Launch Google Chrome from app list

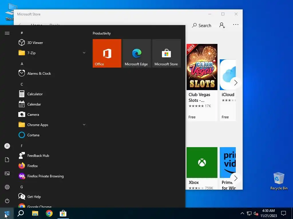tap(52, 205)
